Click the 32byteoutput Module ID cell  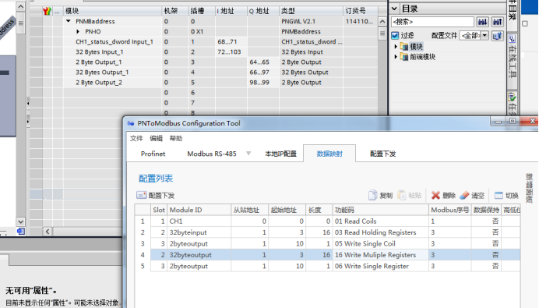pyautogui.click(x=199, y=255)
